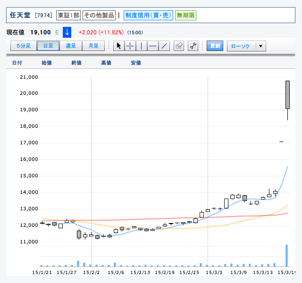The image size is (302, 283).
Task: Select the crosshair cursor tool
Action: pos(130,46)
